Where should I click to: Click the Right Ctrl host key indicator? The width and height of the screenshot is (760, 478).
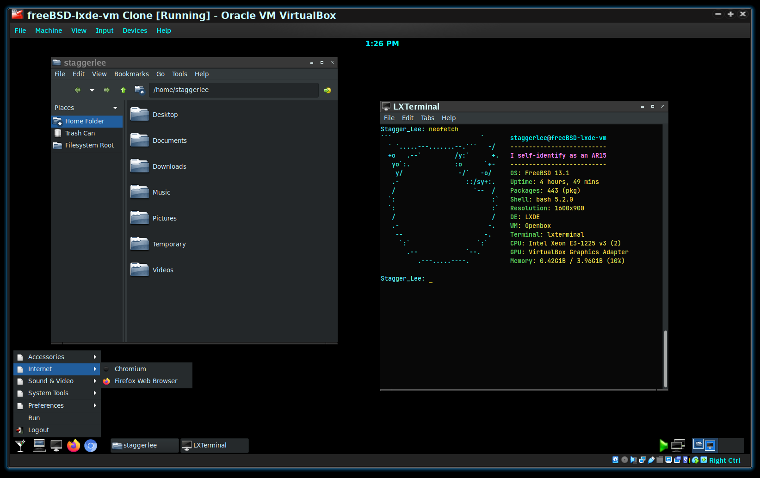click(724, 460)
